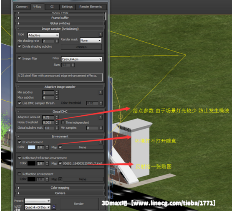Click the Min samples value field
Screen dimensions: 232x211
93,128
